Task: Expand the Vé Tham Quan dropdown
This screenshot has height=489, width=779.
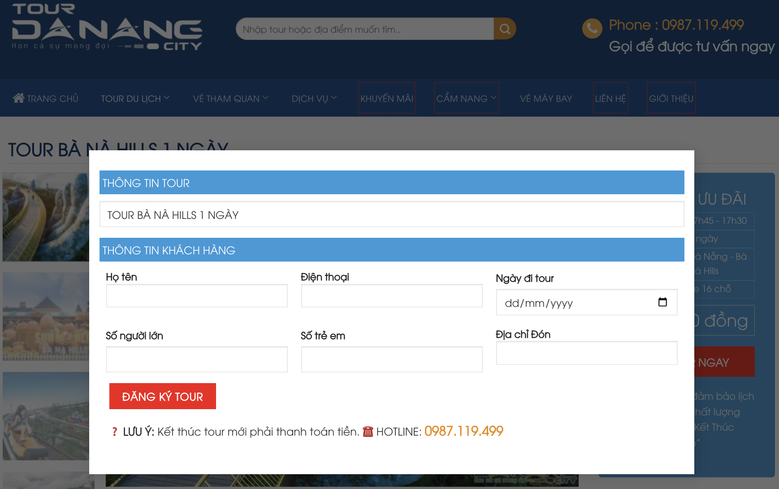Action: [230, 98]
